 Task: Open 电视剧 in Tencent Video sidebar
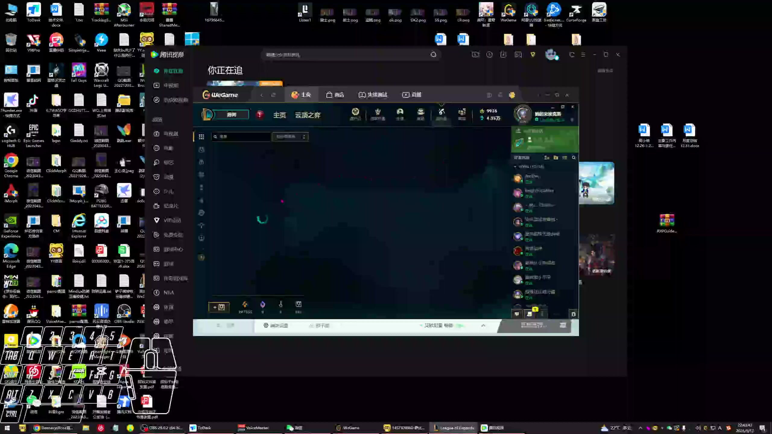[166, 134]
